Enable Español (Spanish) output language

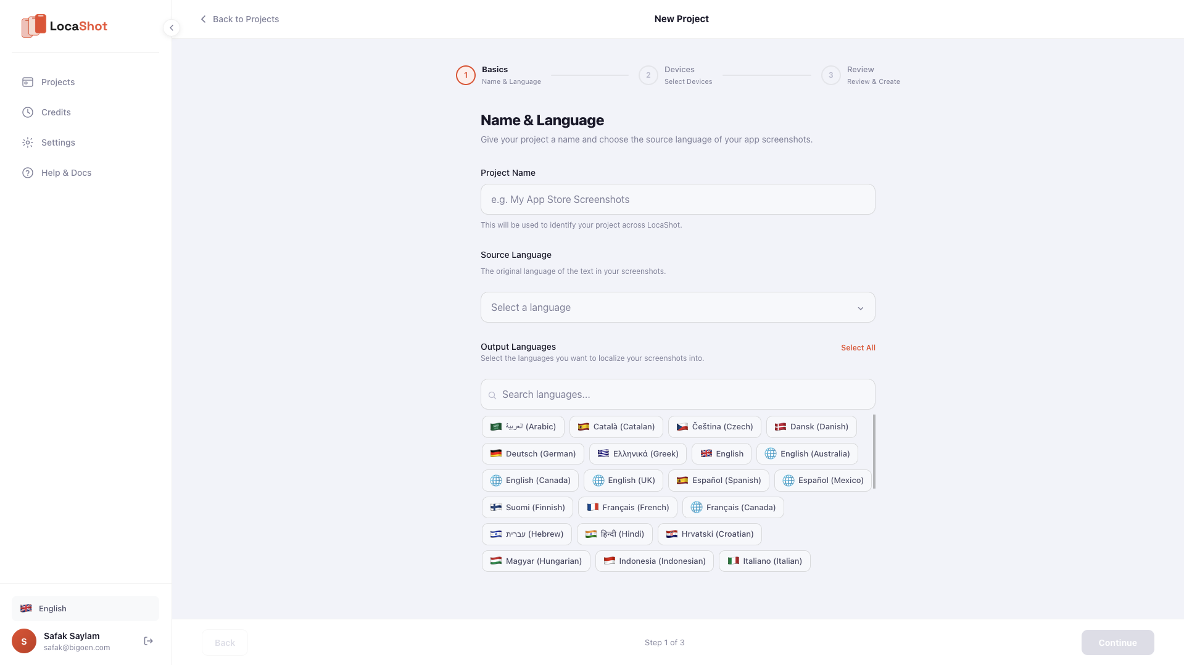(x=718, y=480)
